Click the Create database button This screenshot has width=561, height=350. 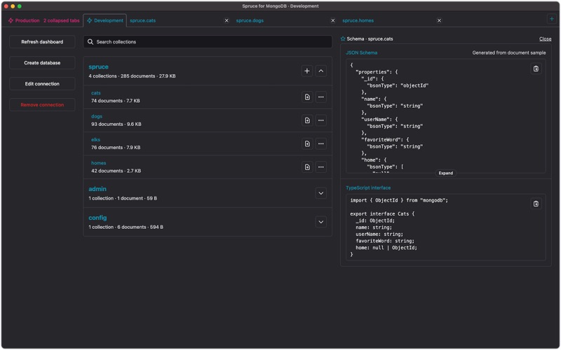click(42, 63)
